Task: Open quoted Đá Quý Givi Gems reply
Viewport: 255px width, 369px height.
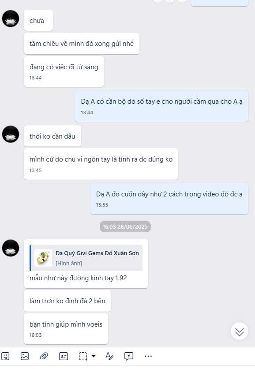Action: click(x=86, y=258)
